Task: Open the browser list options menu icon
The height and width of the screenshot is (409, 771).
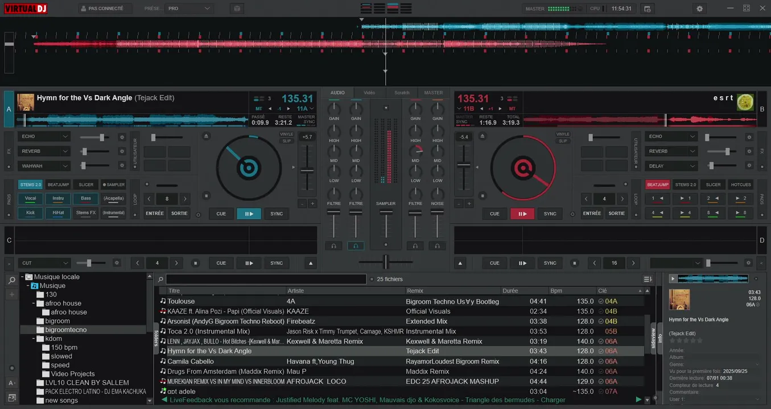Action: (648, 279)
